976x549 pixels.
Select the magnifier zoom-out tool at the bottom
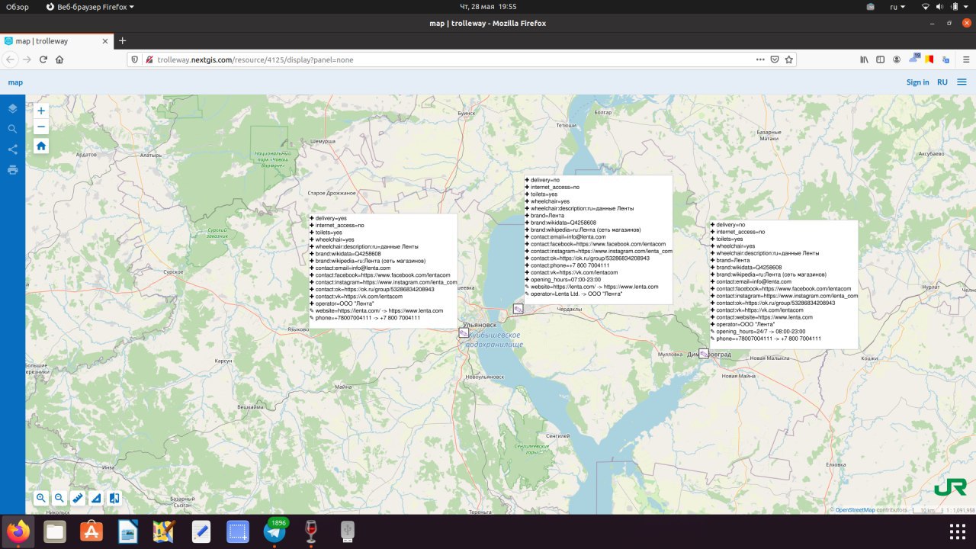pos(59,498)
